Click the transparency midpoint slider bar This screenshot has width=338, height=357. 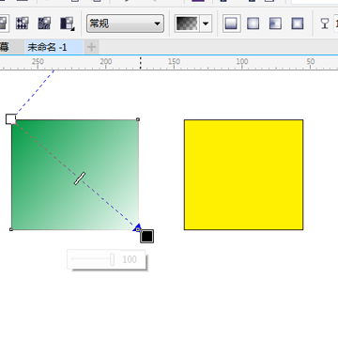80,178
